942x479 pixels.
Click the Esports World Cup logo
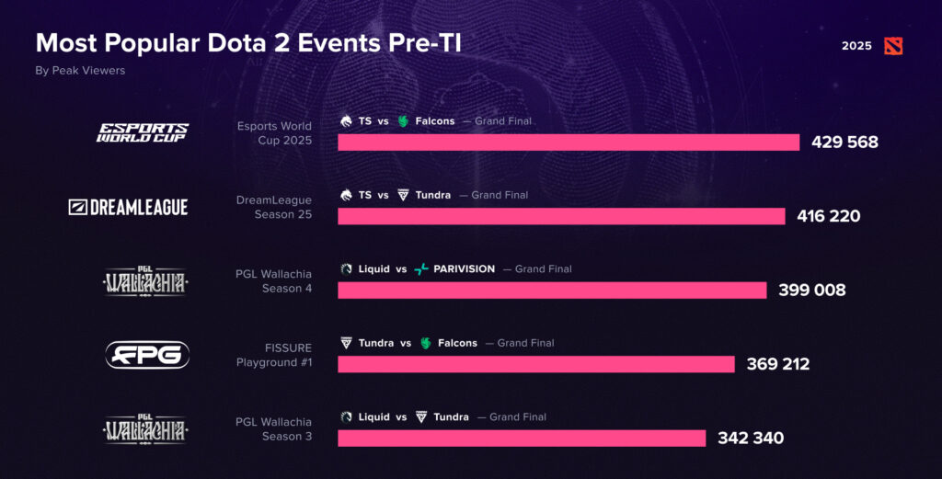pyautogui.click(x=143, y=132)
